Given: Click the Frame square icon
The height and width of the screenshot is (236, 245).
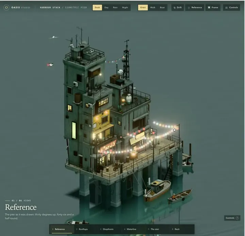Looking at the screenshot, I should [209, 7].
